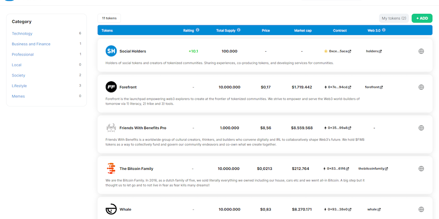Click the Social Holders globe icon
The width and height of the screenshot is (439, 219).
(421, 51)
